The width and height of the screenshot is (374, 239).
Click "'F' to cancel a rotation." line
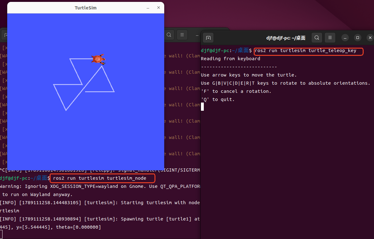click(x=236, y=91)
